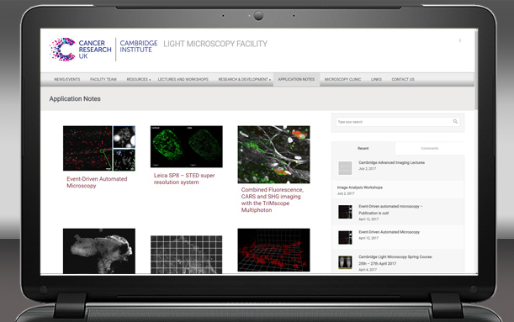Click the Light Microscopy Facility title
514x322 pixels.
point(215,44)
